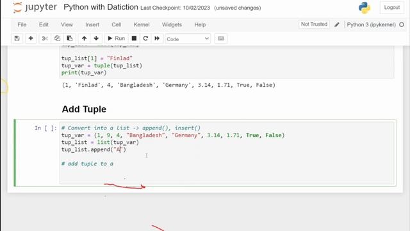Move selected cell down arrow

(96, 38)
